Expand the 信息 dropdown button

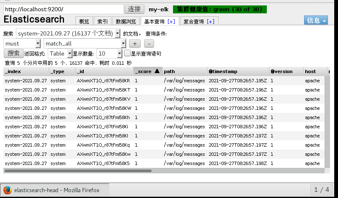pyautogui.click(x=316, y=20)
